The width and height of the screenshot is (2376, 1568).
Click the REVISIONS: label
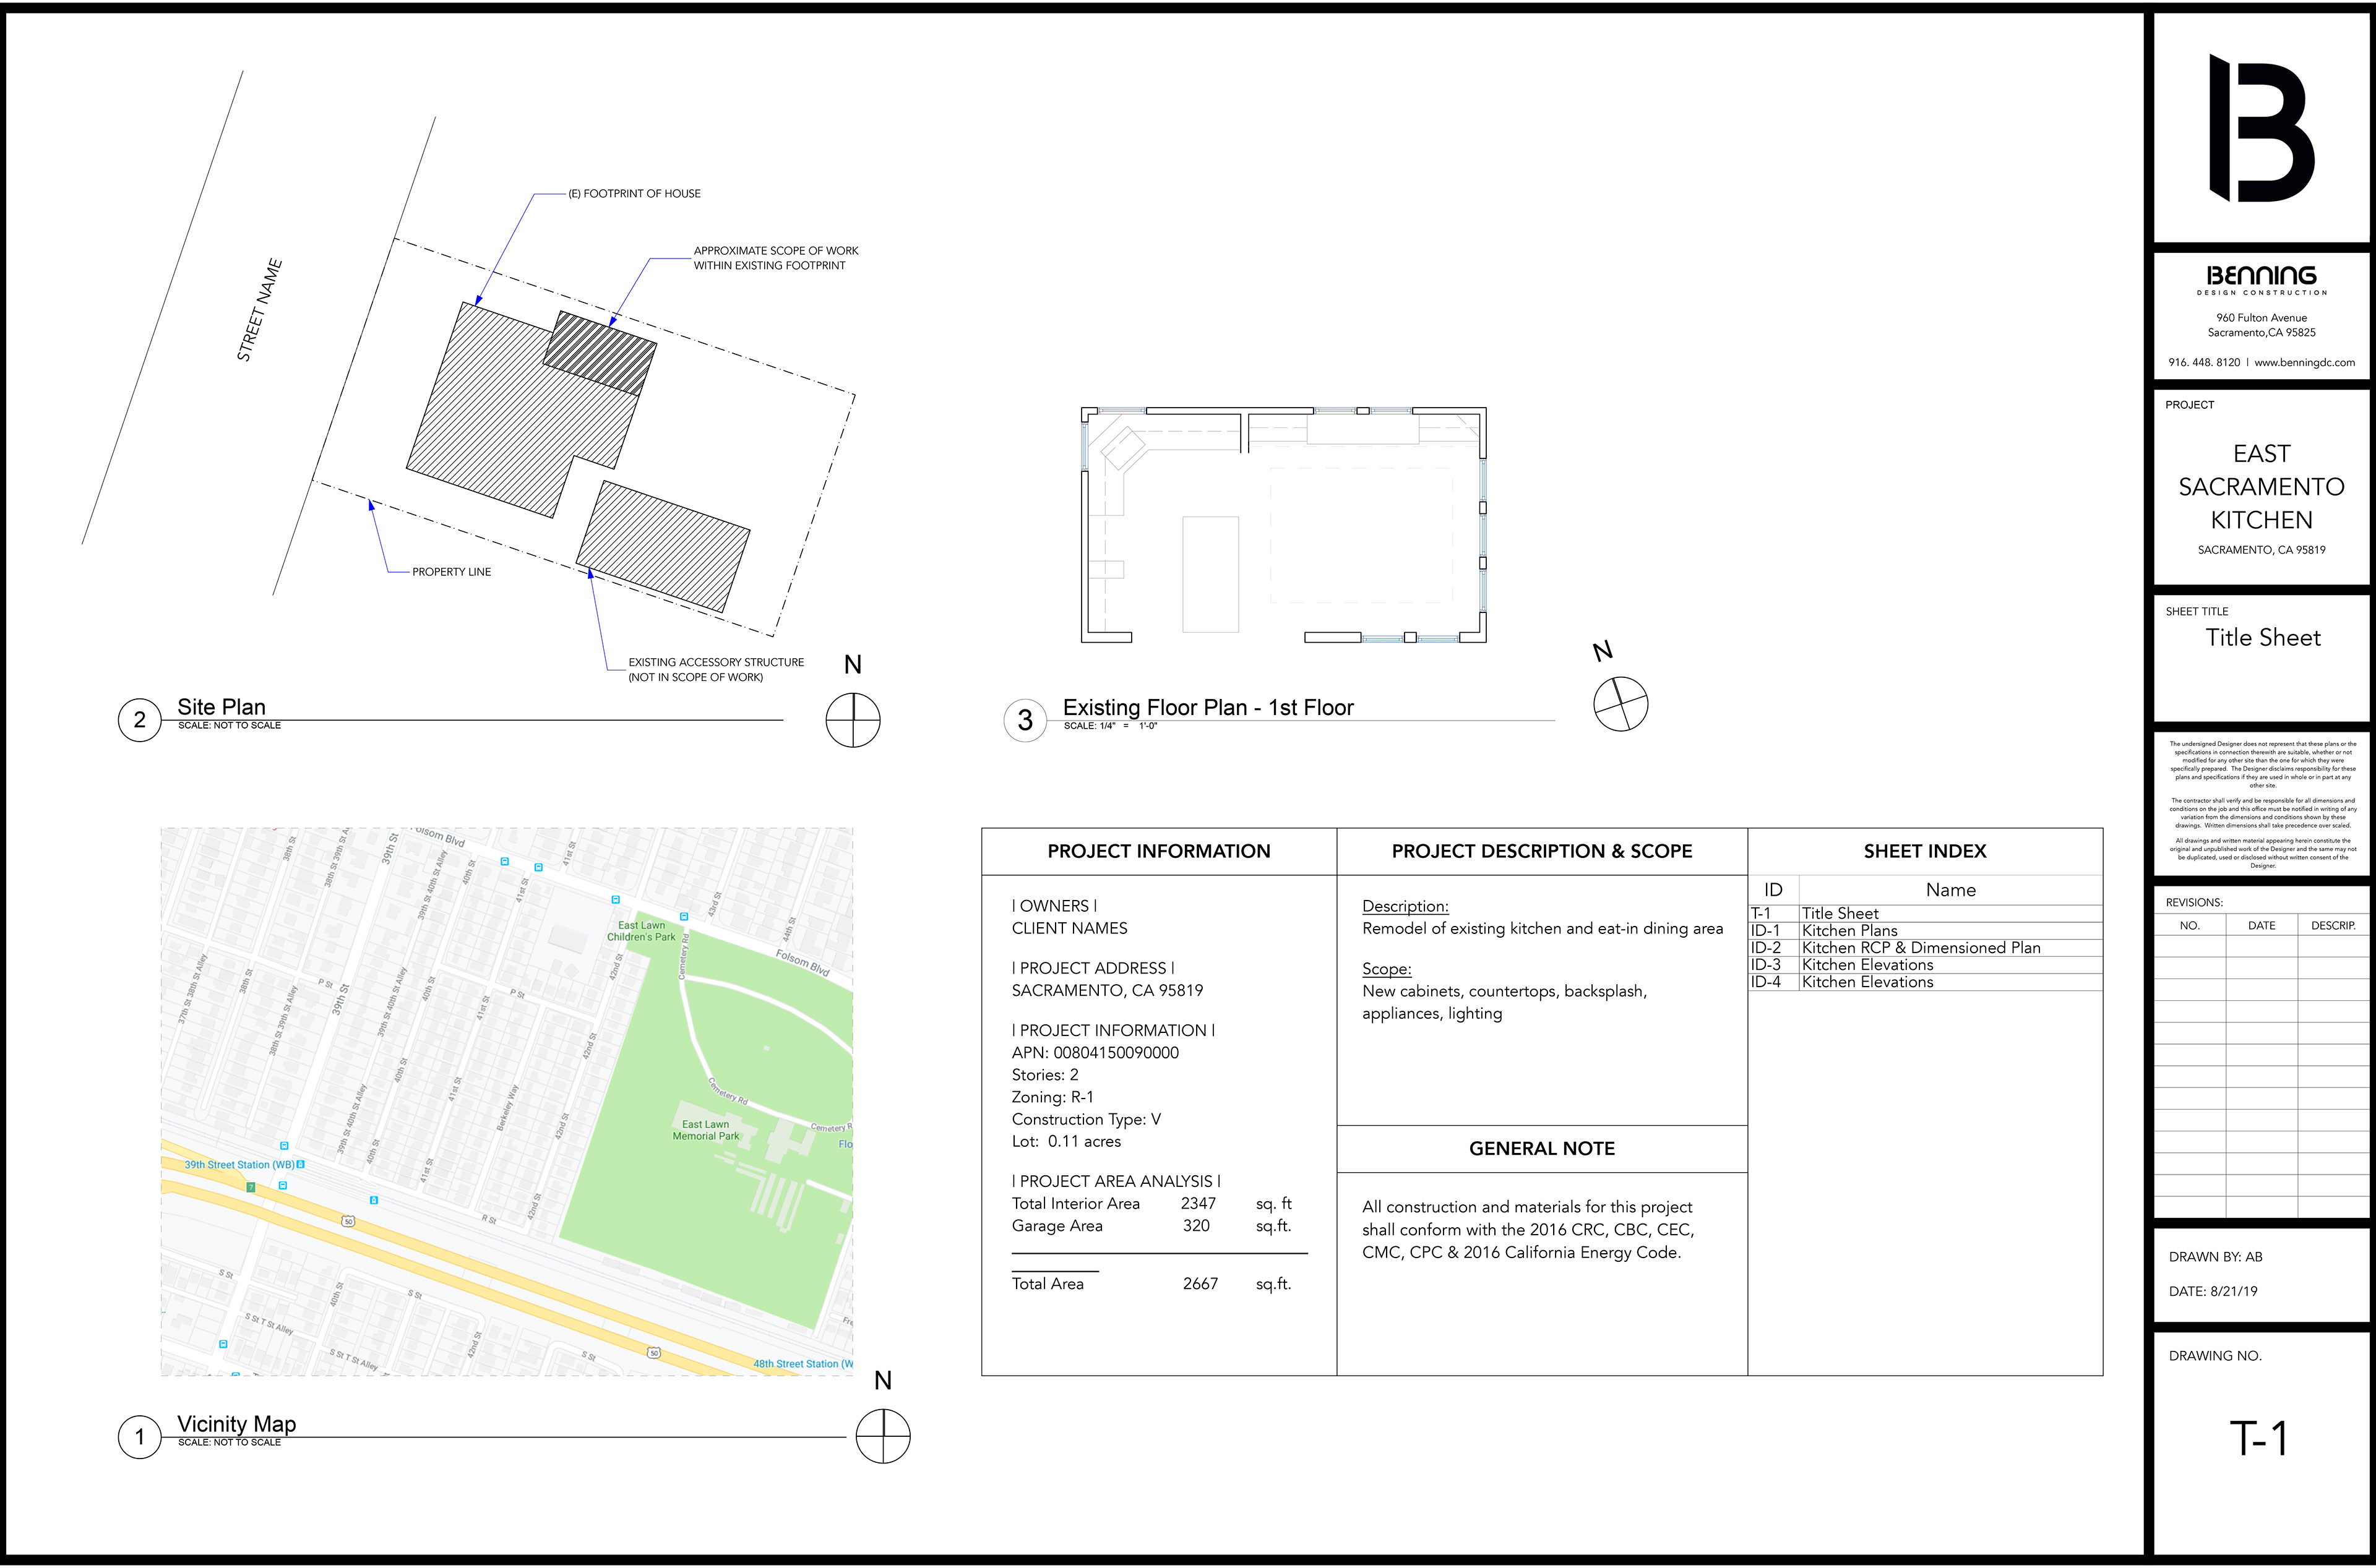pyautogui.click(x=2193, y=902)
